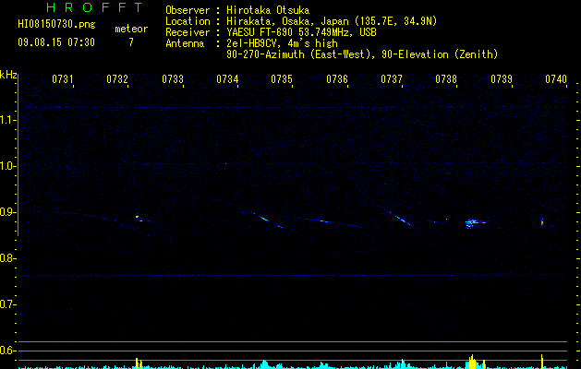Click the 0735 time marker

click(282, 79)
